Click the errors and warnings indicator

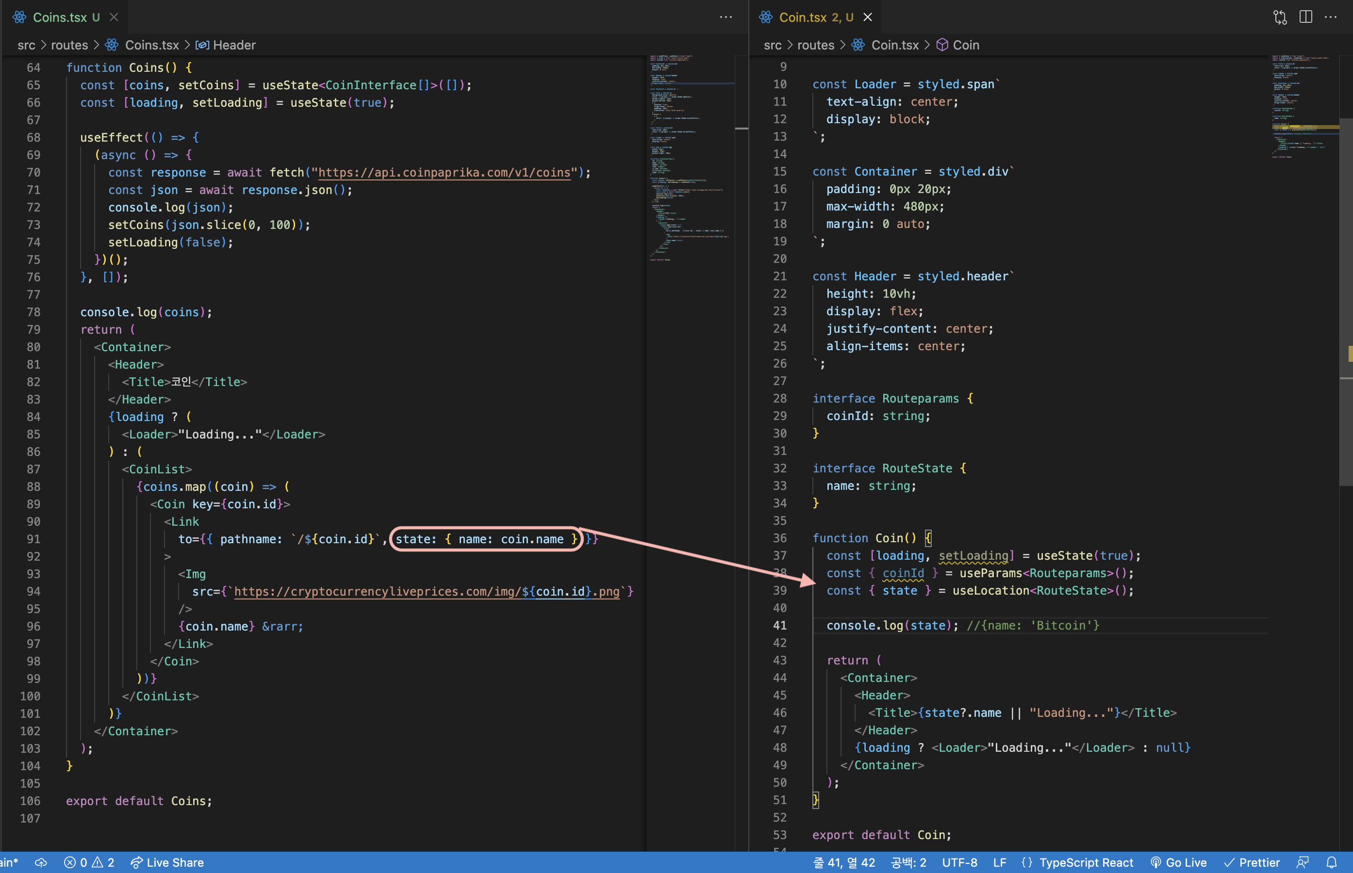(x=89, y=862)
